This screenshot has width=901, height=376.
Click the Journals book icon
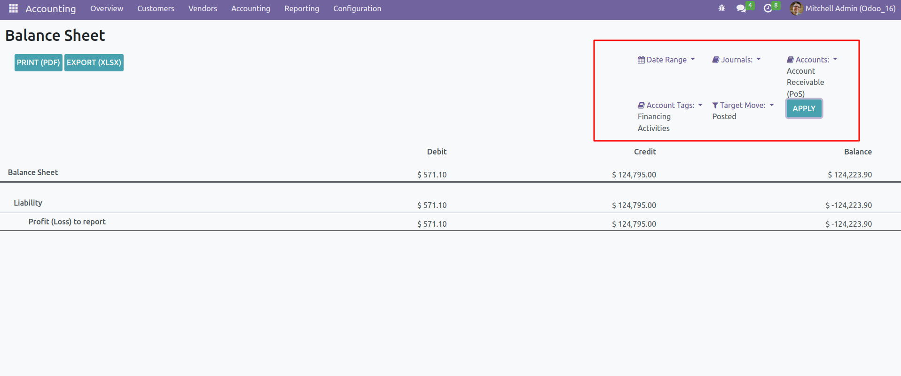[x=715, y=60]
